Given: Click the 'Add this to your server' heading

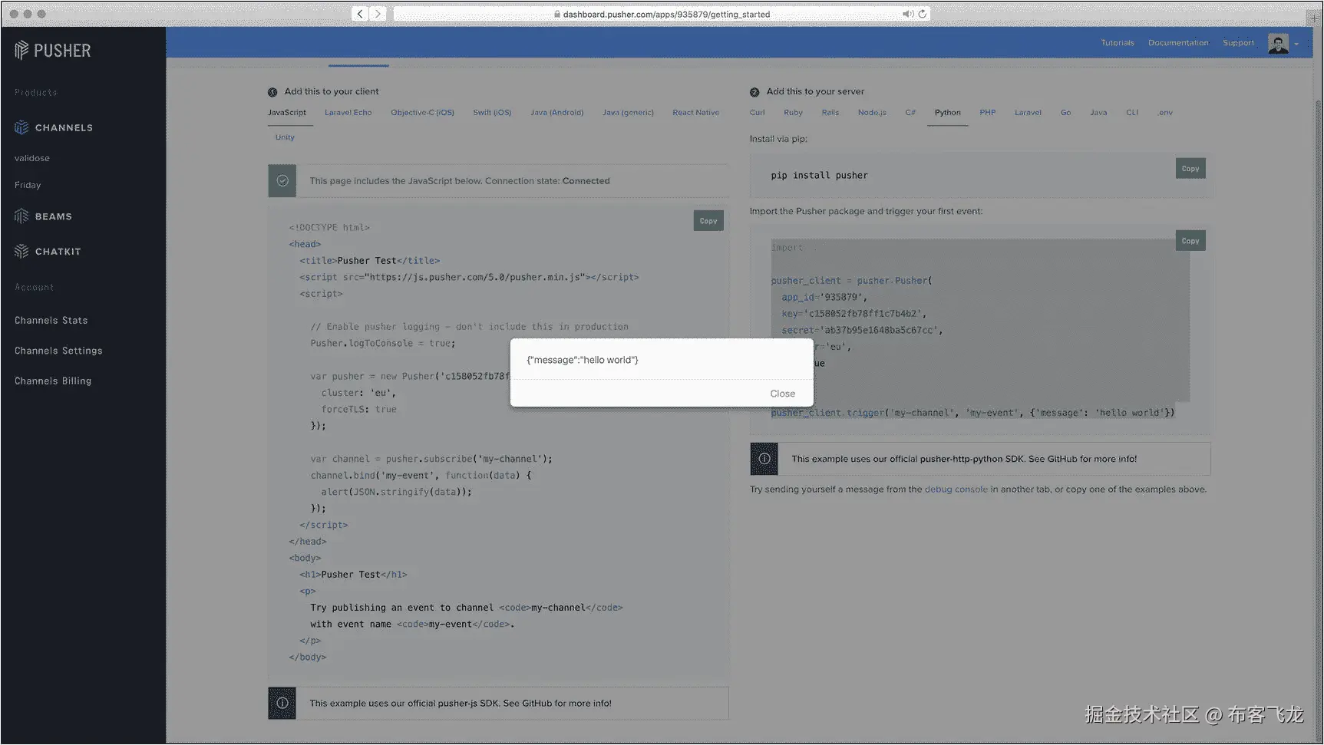Looking at the screenshot, I should (x=815, y=91).
